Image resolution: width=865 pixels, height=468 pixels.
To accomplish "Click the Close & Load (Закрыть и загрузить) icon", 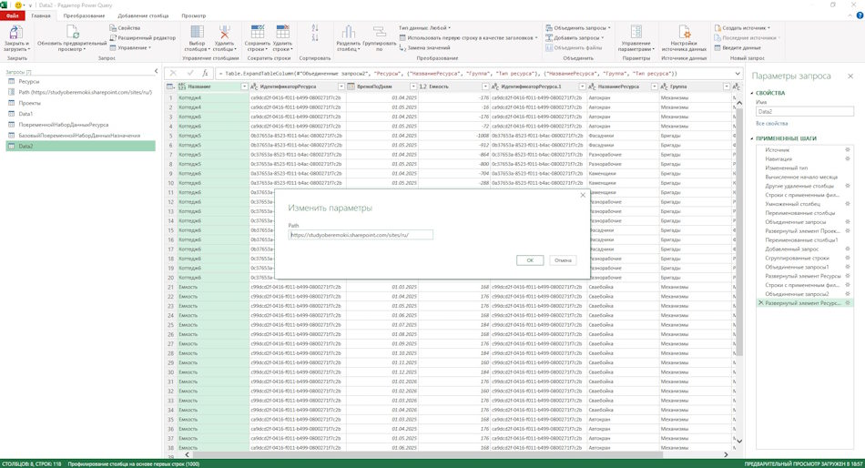I will point(16,33).
